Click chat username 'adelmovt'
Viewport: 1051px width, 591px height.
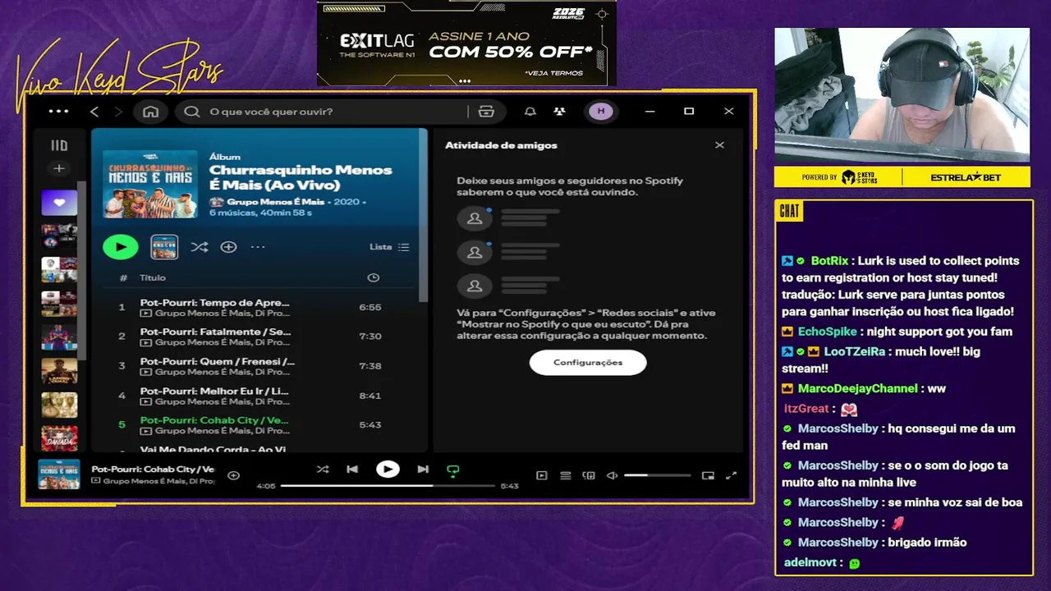point(812,563)
